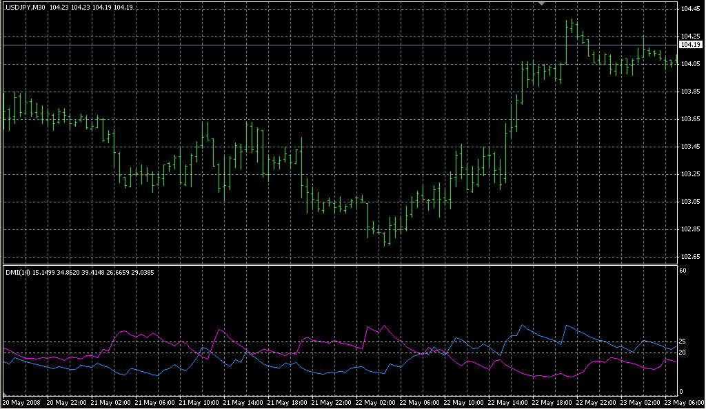Click the 102.65 price scale label
The height and width of the screenshot is (409, 706).
[690, 257]
